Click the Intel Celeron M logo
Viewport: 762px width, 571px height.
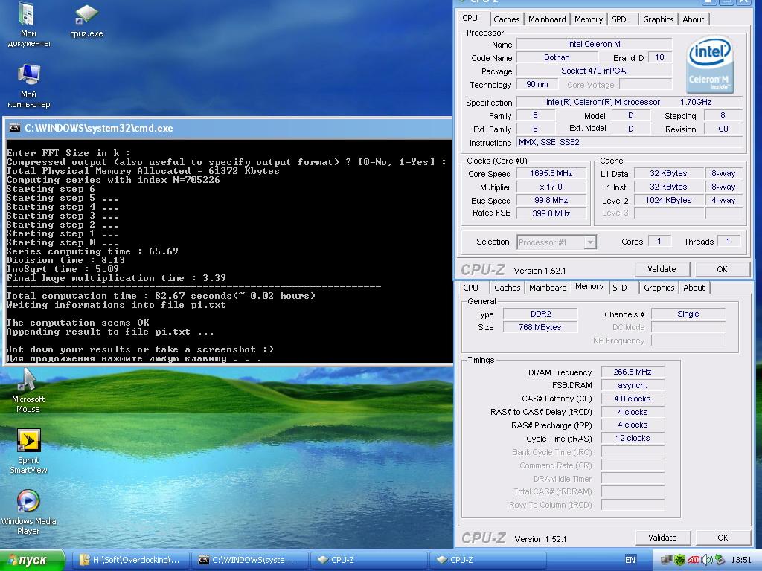click(x=710, y=65)
